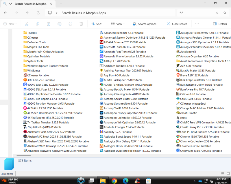Select the WinGames folder

(x=32, y=71)
